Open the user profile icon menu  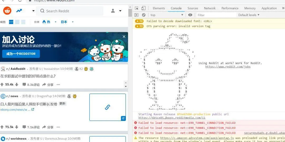click(113, 11)
